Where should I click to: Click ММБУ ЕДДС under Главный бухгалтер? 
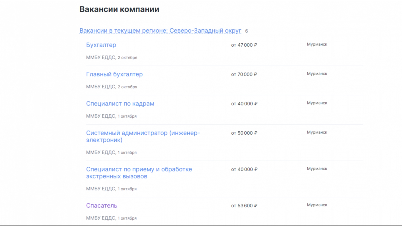pyautogui.click(x=101, y=87)
